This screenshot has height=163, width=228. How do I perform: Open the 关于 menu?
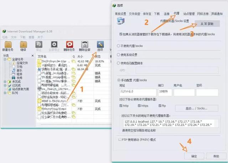(40, 37)
